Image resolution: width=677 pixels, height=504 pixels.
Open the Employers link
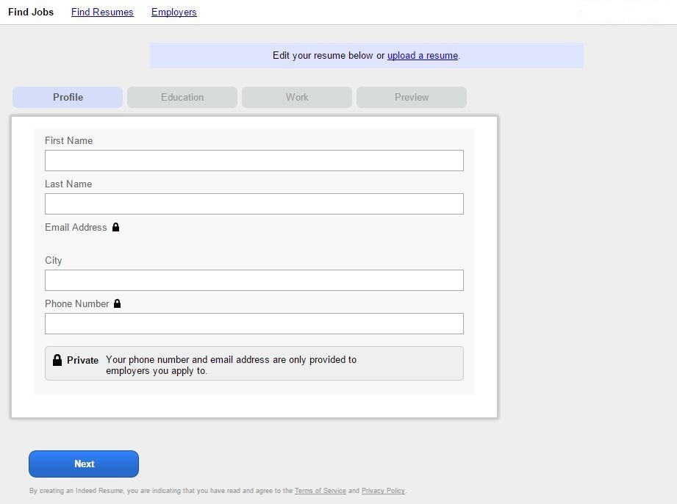point(174,12)
